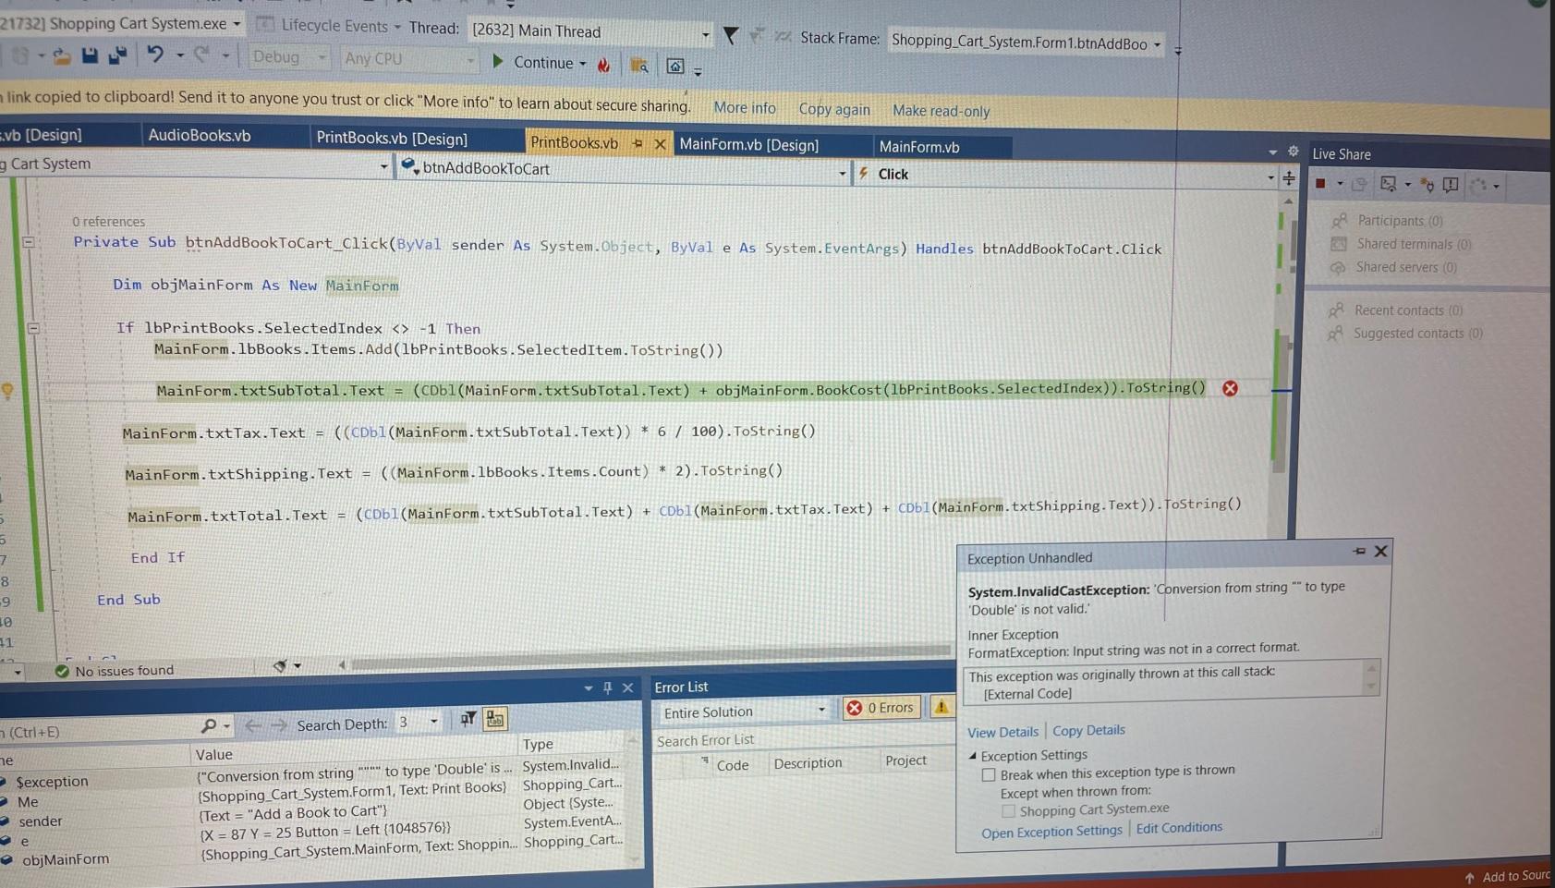Click the Save icon in the toolbar

90,56
